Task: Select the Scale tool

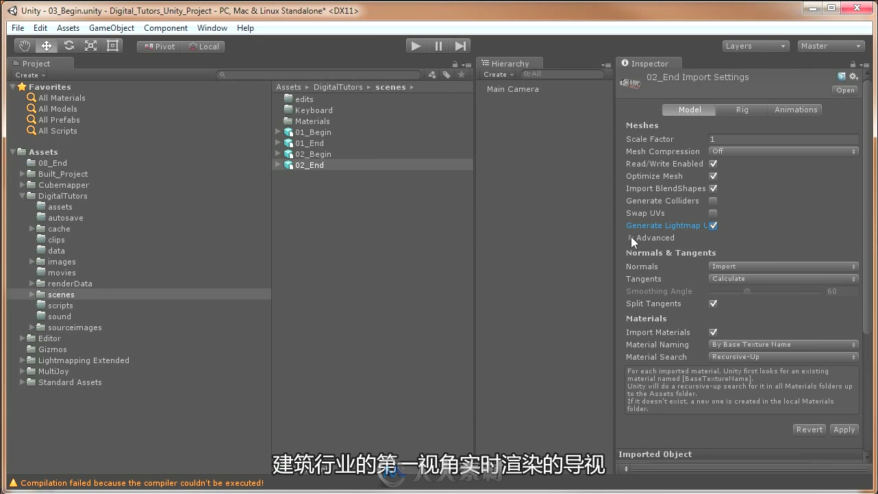Action: point(90,46)
